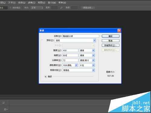This screenshot has height=113, width=151.
Task: Click the options bar 高度 height field
Action: pyautogui.click(x=74, y=8)
